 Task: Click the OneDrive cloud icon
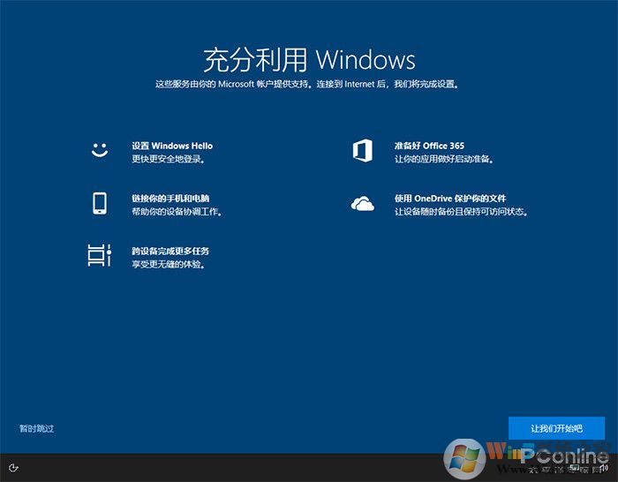(363, 204)
